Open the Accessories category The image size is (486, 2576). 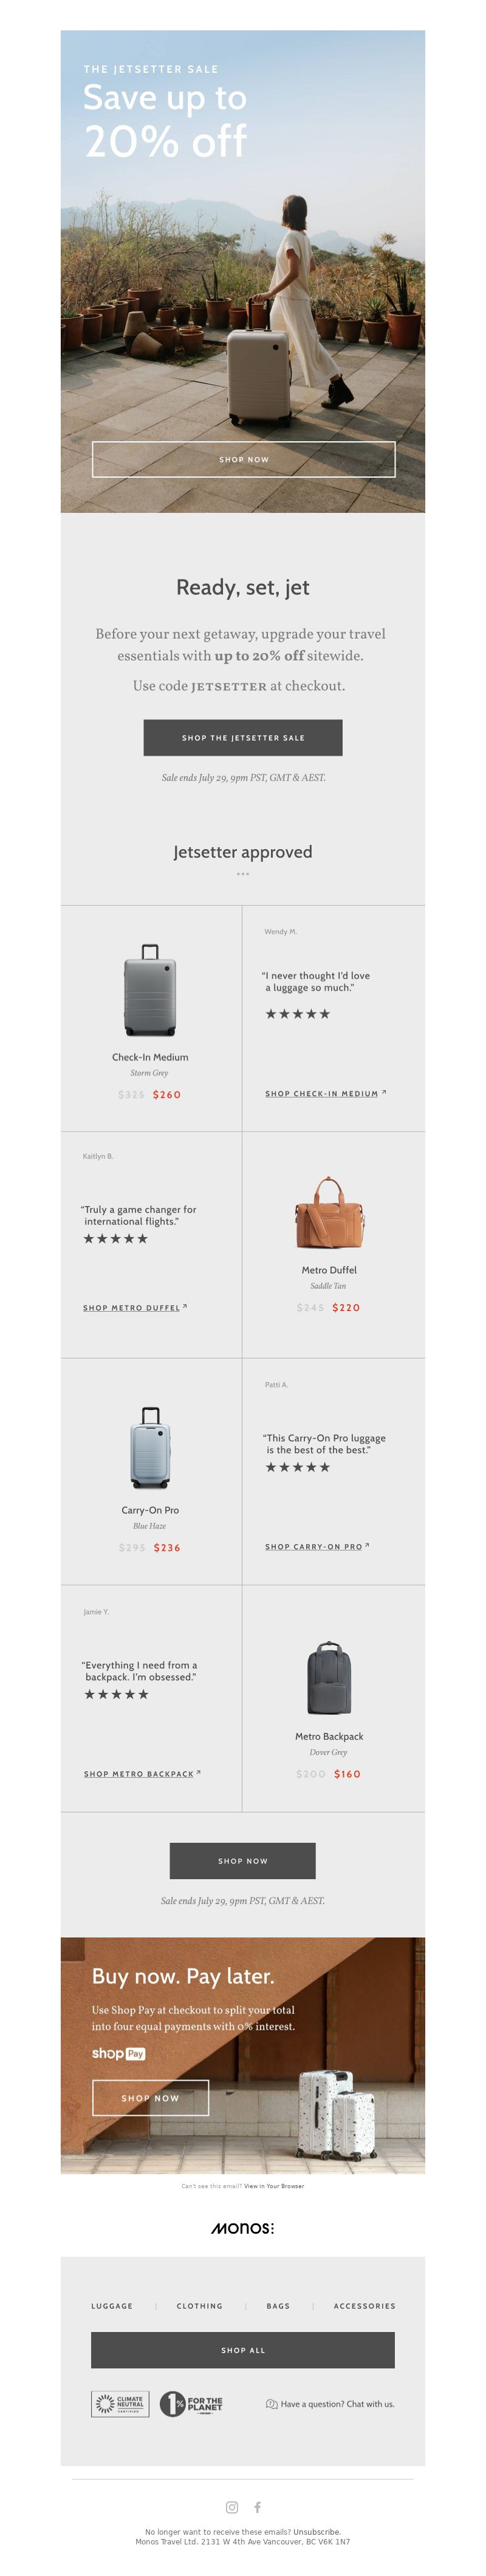364,2305
